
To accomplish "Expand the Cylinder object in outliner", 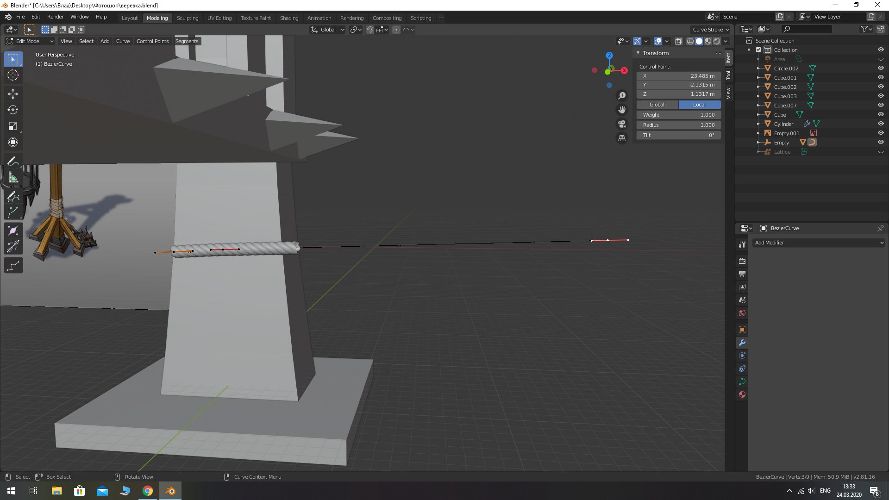I will 758,124.
